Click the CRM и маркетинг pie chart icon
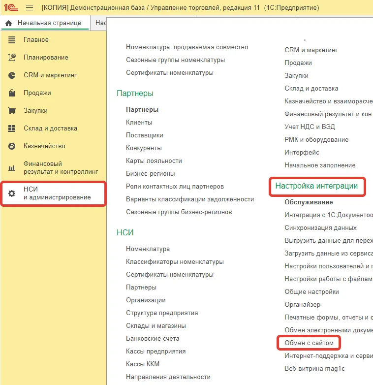 point(12,75)
